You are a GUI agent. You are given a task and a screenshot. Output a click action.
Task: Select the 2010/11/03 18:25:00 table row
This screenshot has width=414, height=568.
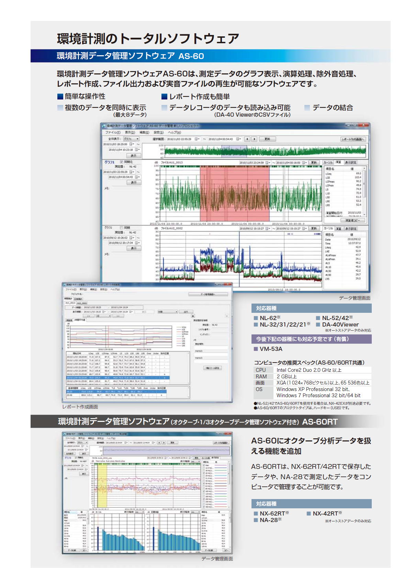point(118,357)
